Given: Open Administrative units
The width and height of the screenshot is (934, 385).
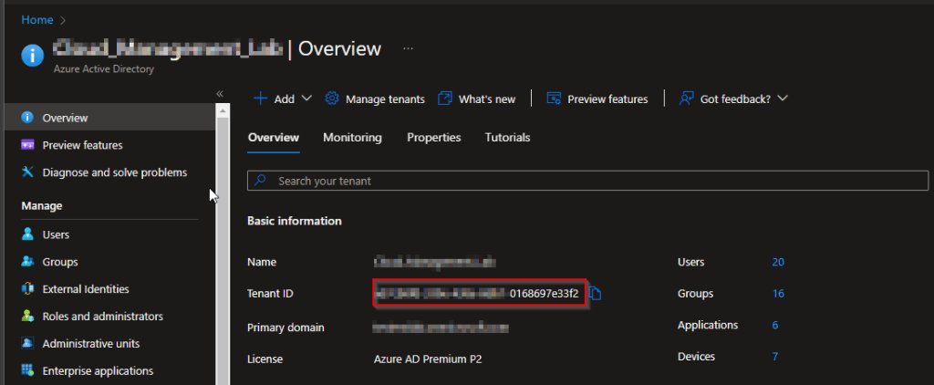Looking at the screenshot, I should point(90,344).
